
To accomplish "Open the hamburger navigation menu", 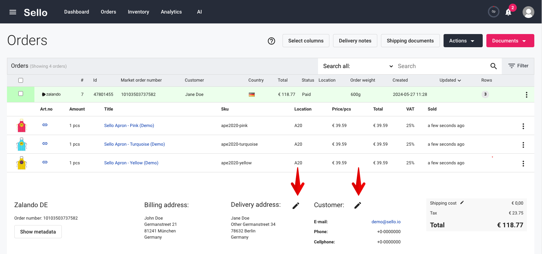I will coord(13,12).
